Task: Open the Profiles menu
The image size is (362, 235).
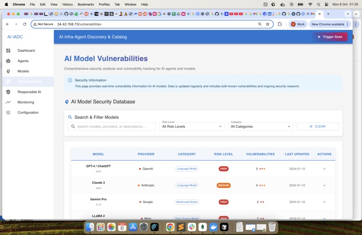Action: 104,4
